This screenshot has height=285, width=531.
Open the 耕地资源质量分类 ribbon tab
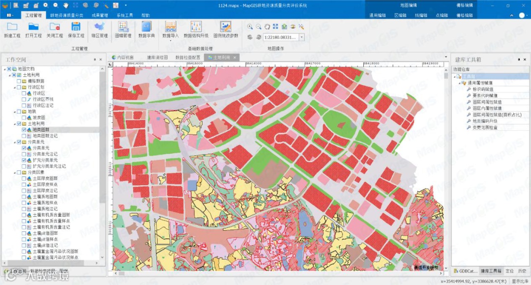67,15
